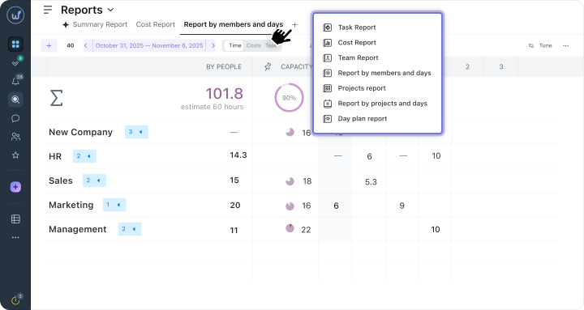Click the Tune button
Image resolution: width=584 pixels, height=310 pixels.
click(540, 45)
